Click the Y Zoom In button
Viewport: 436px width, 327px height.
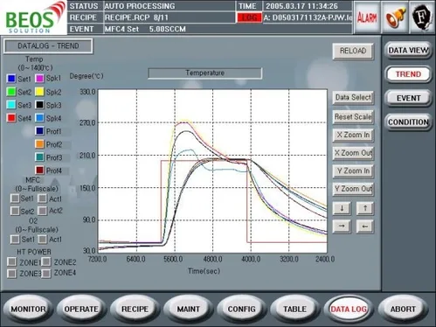(x=353, y=171)
